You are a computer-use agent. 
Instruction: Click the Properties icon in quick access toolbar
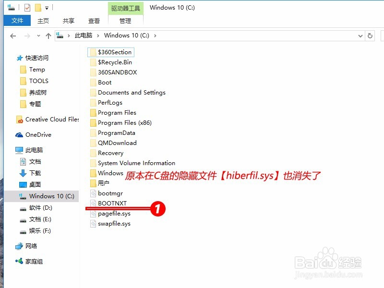click(27, 8)
